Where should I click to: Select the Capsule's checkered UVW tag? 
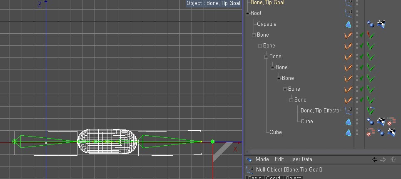coord(381,24)
